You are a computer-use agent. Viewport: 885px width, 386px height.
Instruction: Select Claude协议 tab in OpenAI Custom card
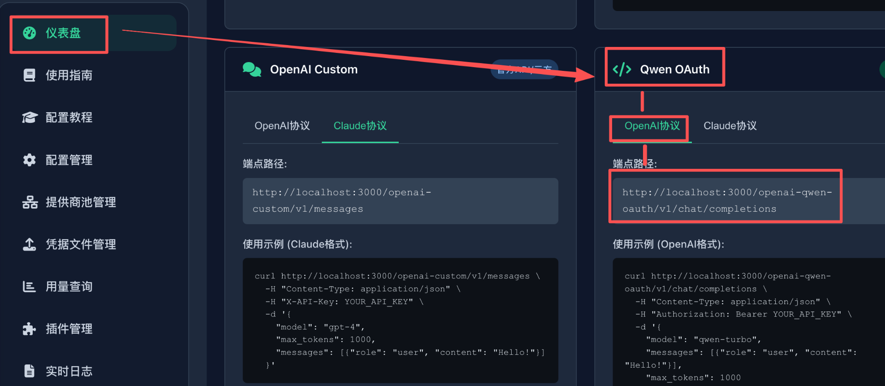click(360, 126)
